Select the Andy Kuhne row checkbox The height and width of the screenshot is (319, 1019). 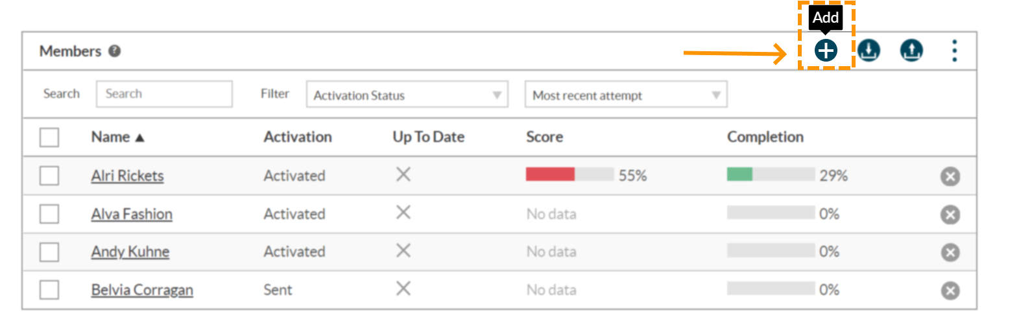point(49,252)
